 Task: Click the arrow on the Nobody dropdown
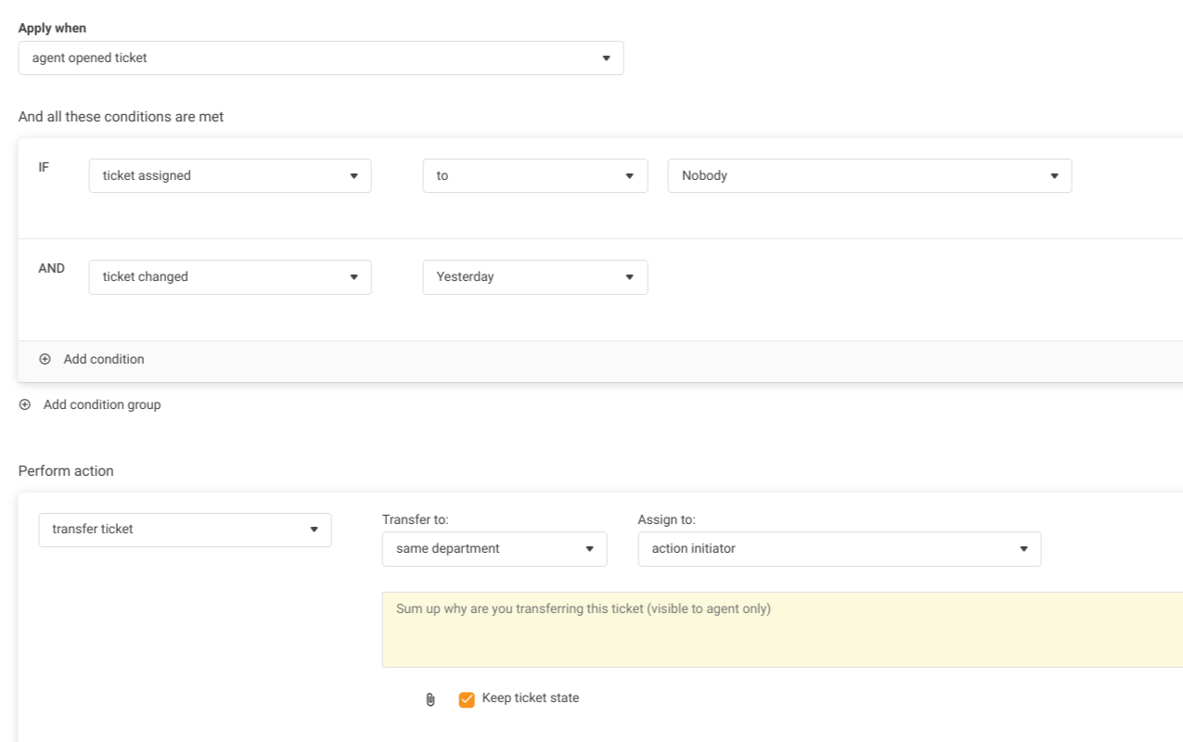click(1054, 176)
